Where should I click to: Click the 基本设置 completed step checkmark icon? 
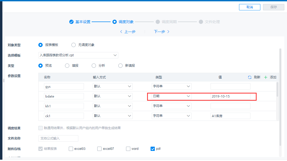tap(71, 22)
